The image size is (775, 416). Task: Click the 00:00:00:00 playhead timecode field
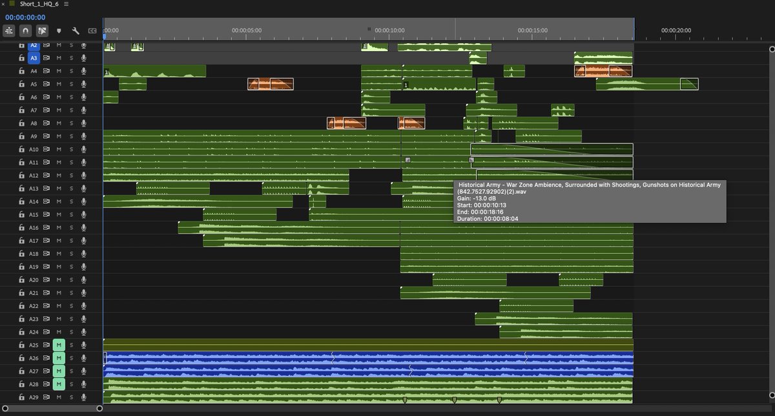25,17
